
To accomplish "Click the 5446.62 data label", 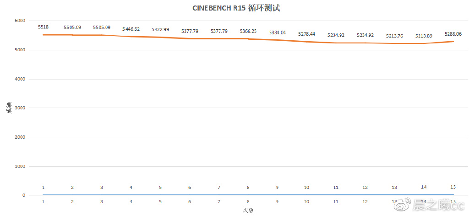I will coord(131,29).
